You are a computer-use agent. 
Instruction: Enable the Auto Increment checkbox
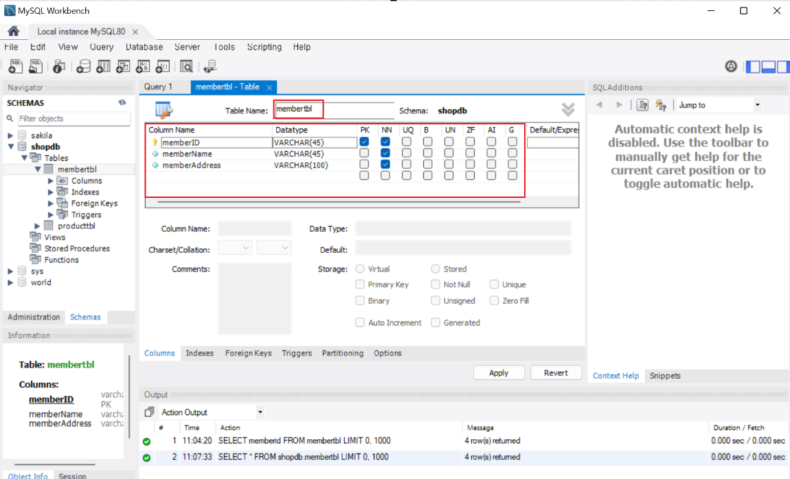(360, 323)
